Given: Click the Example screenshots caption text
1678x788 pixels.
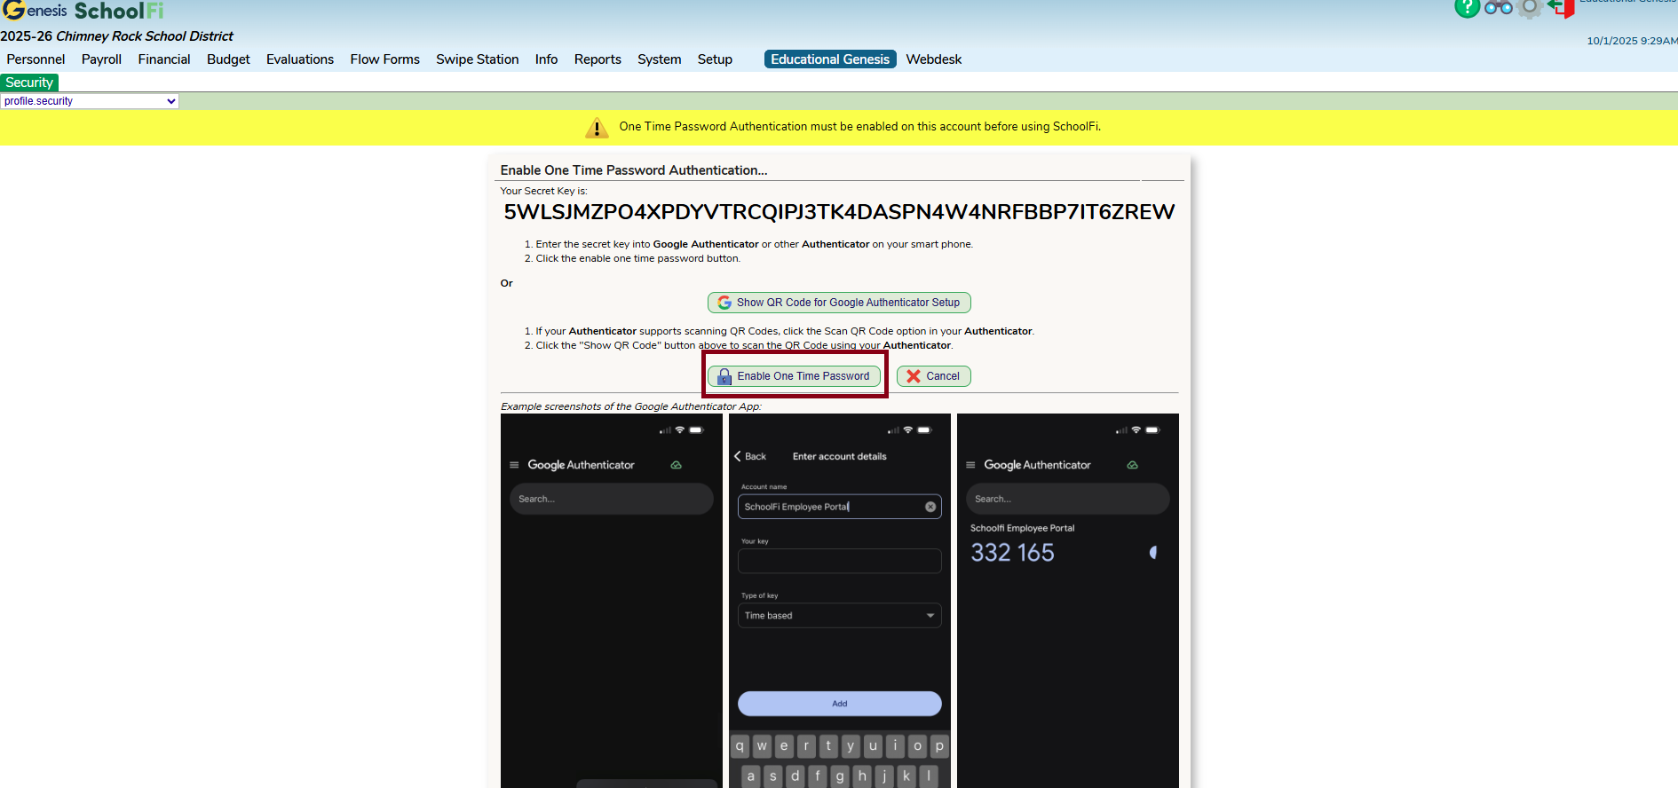Looking at the screenshot, I should point(631,406).
